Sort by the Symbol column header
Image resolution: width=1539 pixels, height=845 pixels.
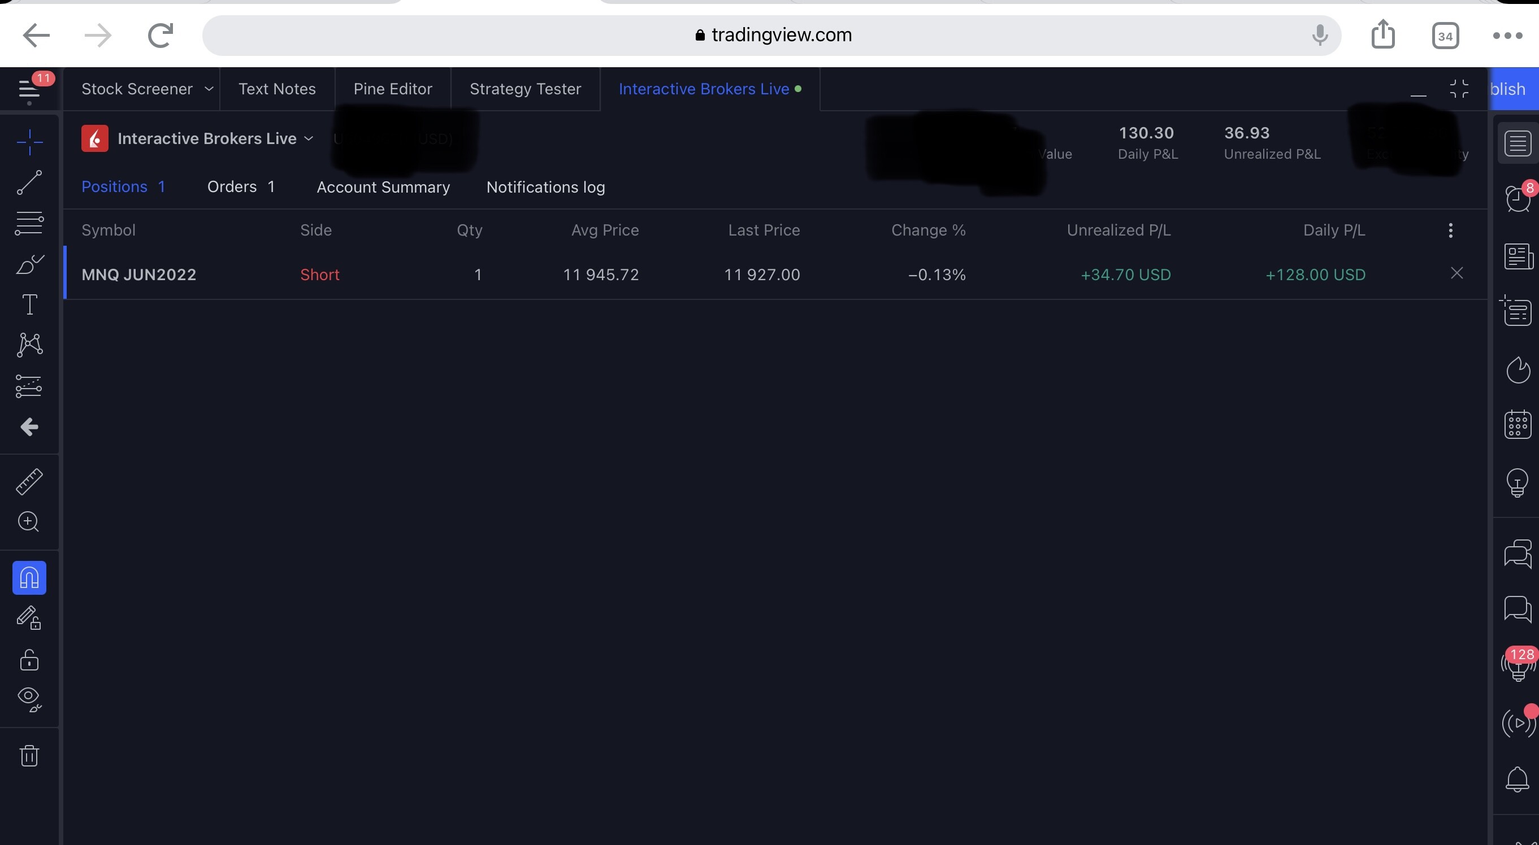[108, 230]
